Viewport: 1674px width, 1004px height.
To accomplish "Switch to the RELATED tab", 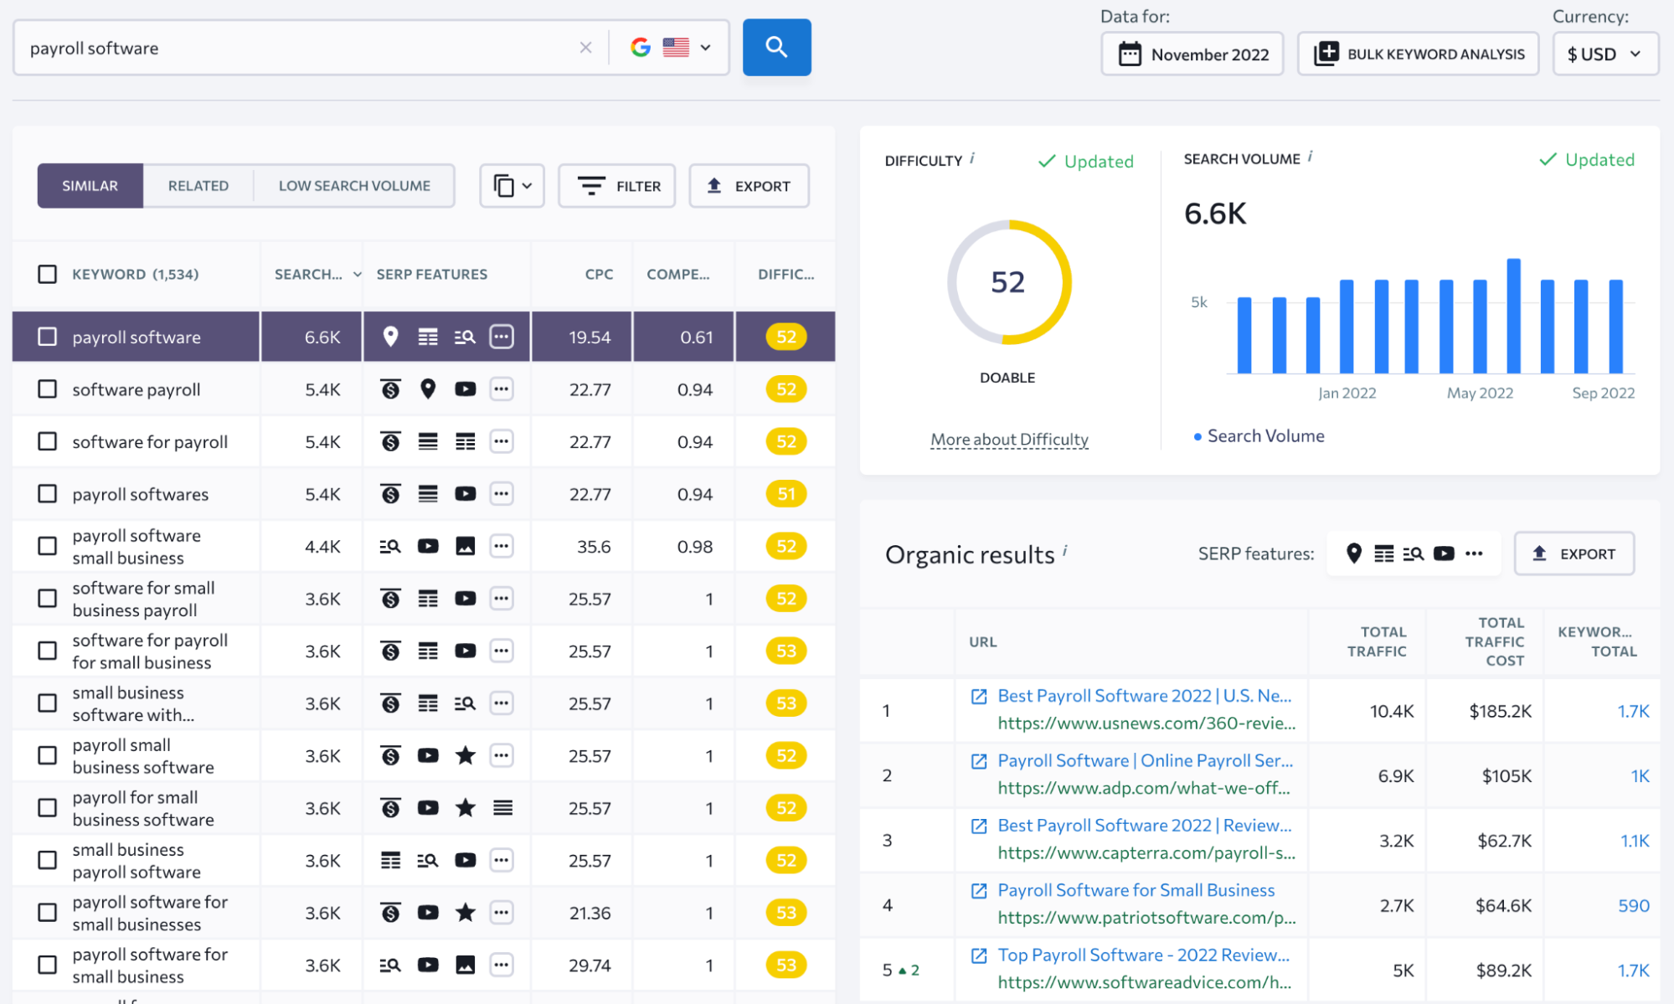I will click(x=198, y=186).
